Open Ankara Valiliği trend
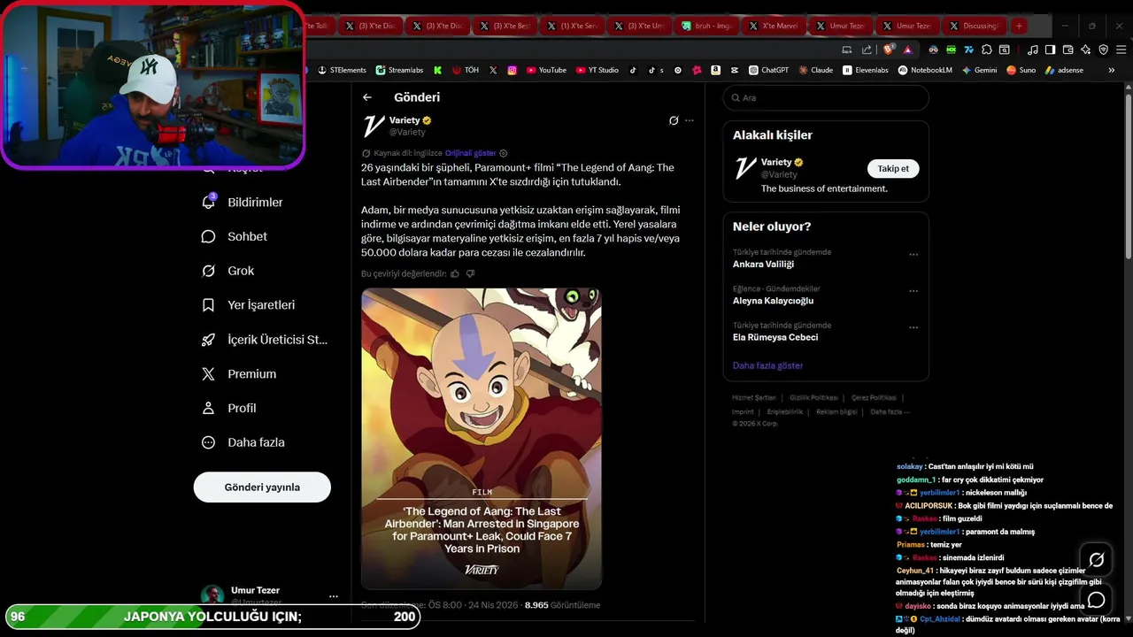 (763, 264)
